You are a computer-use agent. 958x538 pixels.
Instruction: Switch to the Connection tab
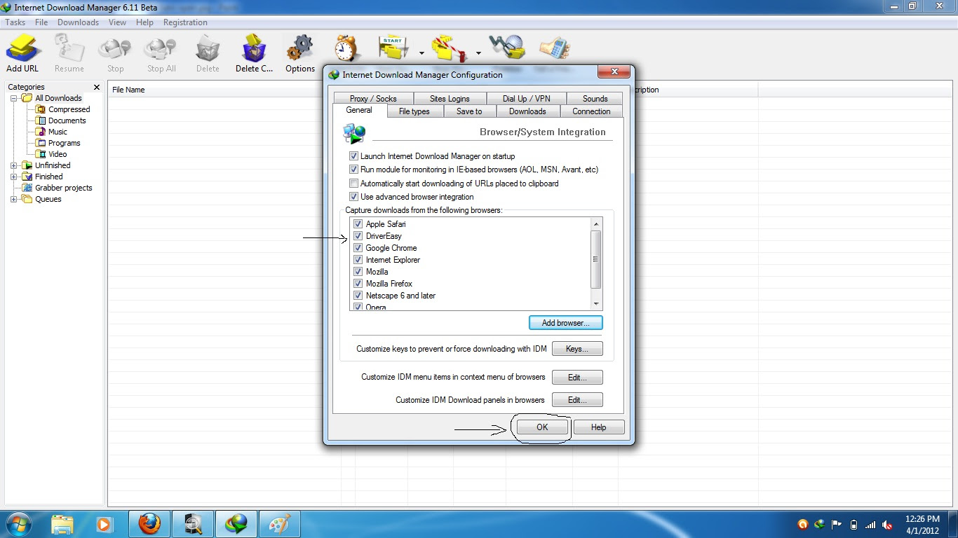pyautogui.click(x=591, y=111)
